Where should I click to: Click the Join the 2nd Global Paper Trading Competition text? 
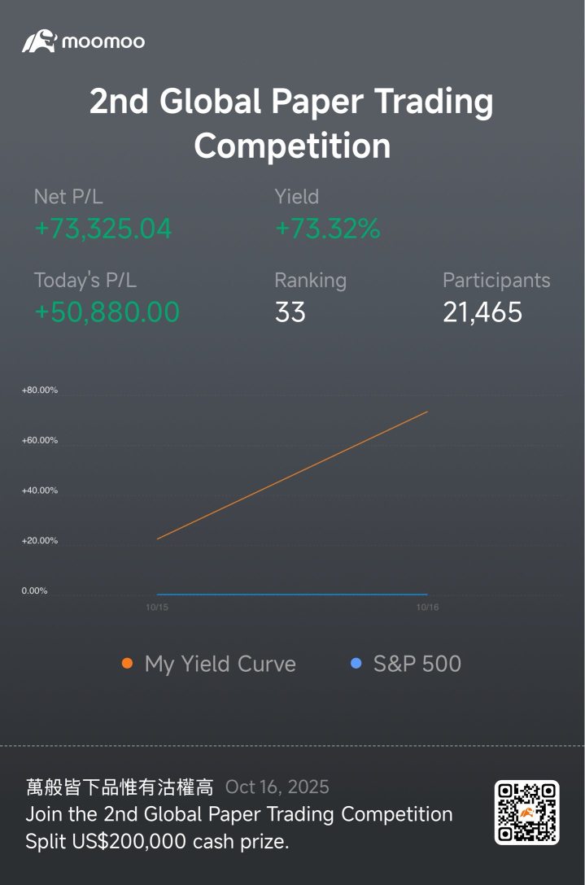238,814
